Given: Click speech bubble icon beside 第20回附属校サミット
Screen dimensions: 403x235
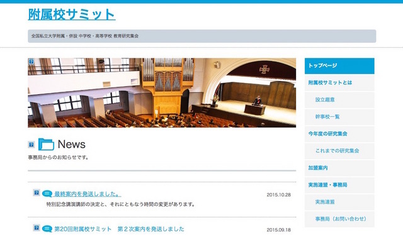Looking at the screenshot, I should coord(47,229).
